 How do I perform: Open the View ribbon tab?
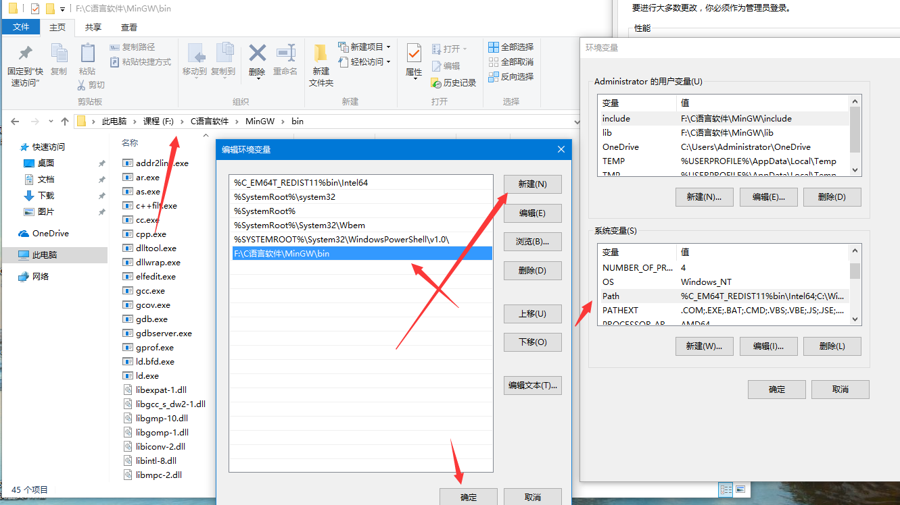click(x=128, y=28)
